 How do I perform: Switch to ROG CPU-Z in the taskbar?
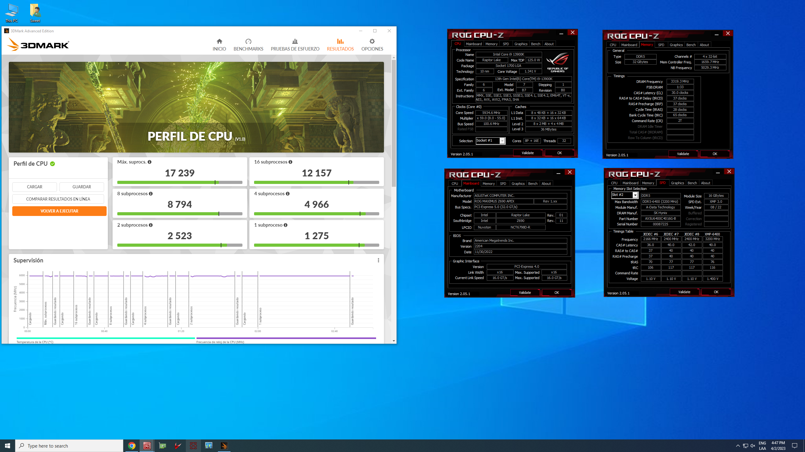click(147, 446)
